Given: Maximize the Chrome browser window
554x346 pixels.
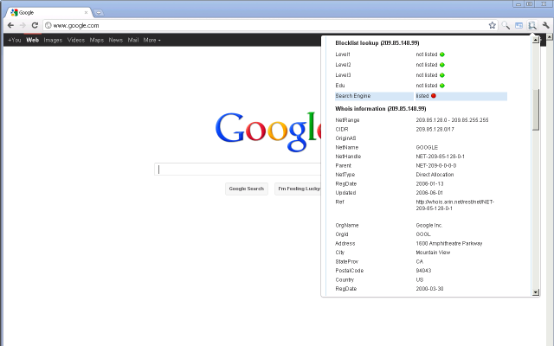Looking at the screenshot, I should tap(529, 3).
